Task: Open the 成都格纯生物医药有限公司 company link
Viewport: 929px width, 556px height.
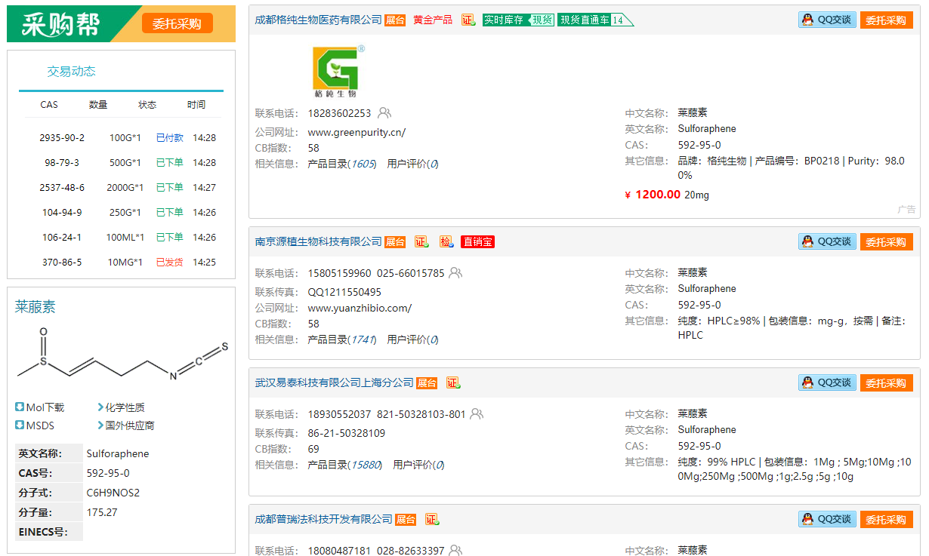Action: point(318,20)
